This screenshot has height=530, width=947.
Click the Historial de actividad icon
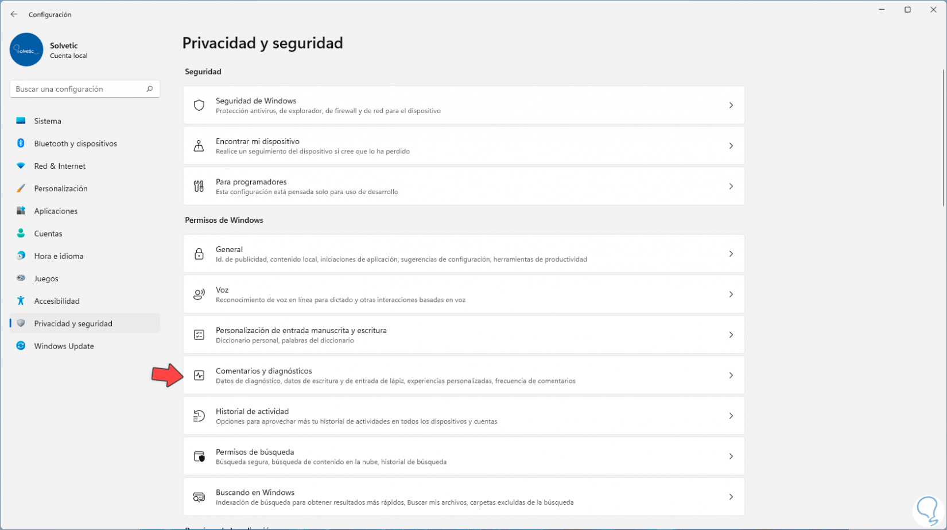tap(199, 416)
